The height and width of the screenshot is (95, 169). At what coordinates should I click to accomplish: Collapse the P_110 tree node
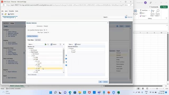[35, 61]
